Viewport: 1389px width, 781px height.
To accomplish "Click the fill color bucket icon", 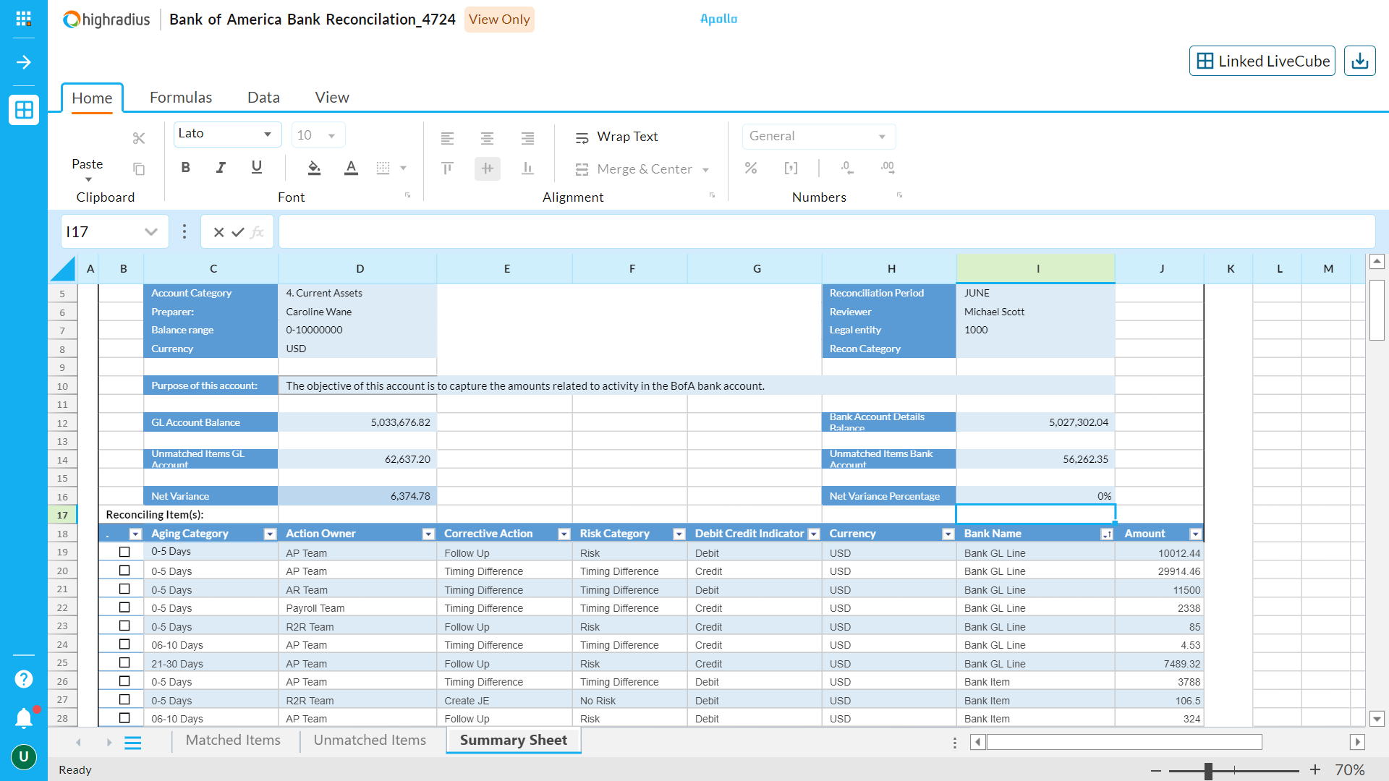I will click(x=314, y=168).
